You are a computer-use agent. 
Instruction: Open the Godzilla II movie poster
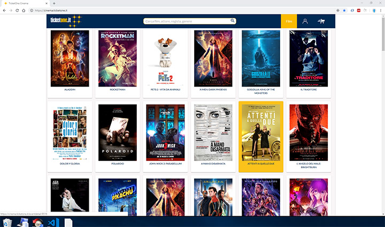click(x=261, y=58)
